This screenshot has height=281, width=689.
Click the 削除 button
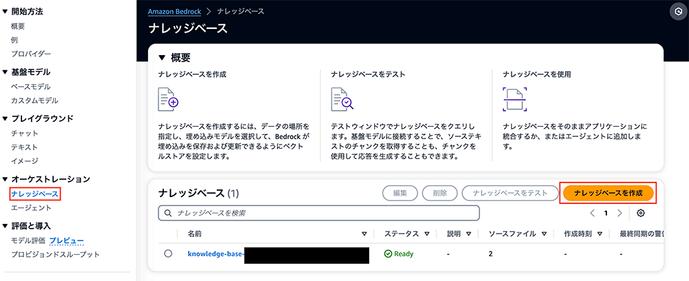pos(440,193)
